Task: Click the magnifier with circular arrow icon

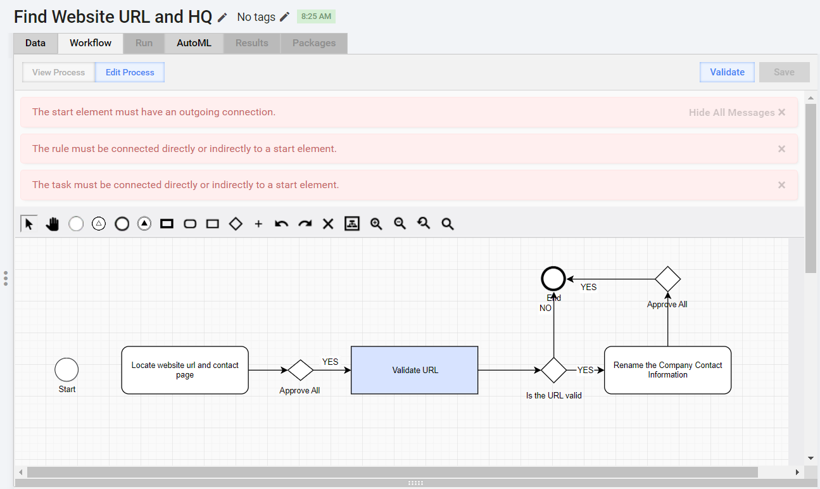Action: (424, 224)
